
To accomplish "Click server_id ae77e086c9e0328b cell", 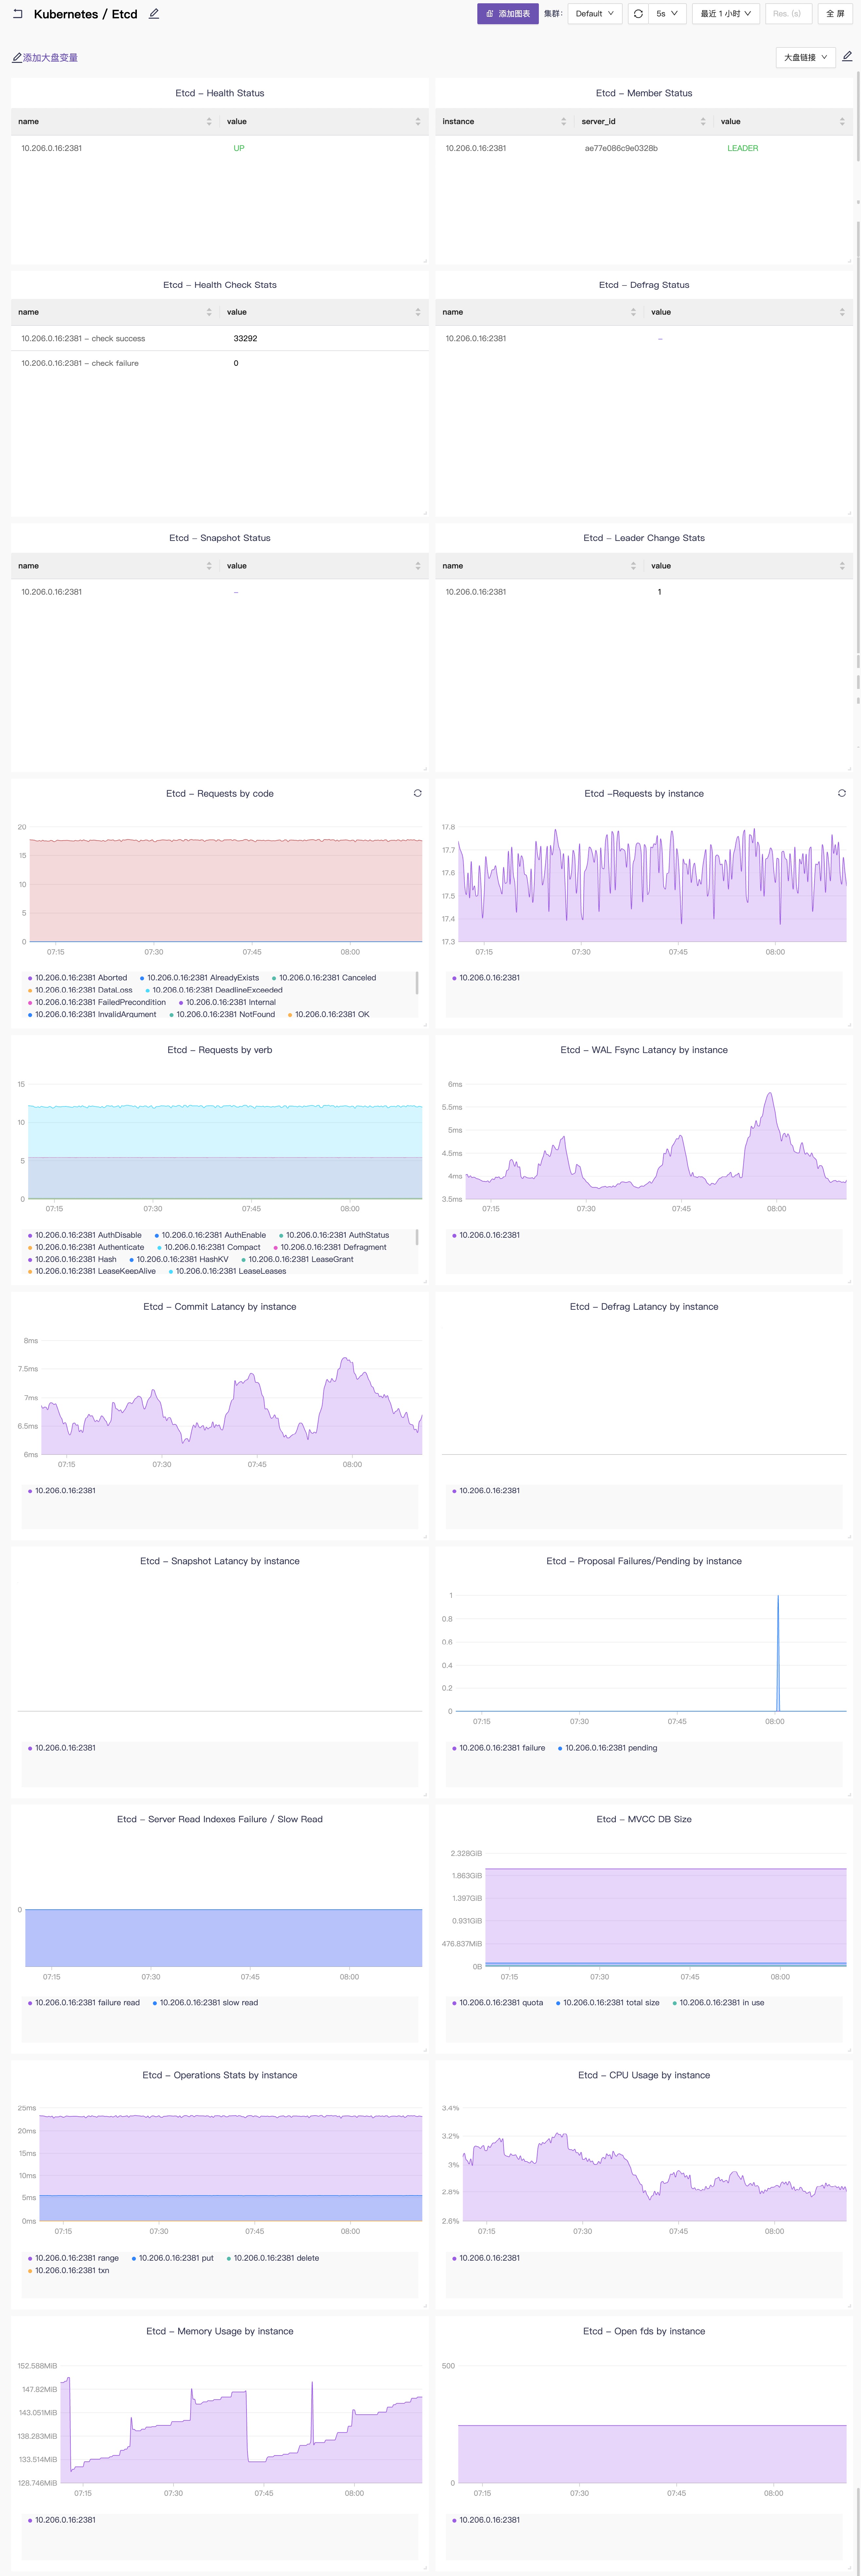I will (x=621, y=148).
